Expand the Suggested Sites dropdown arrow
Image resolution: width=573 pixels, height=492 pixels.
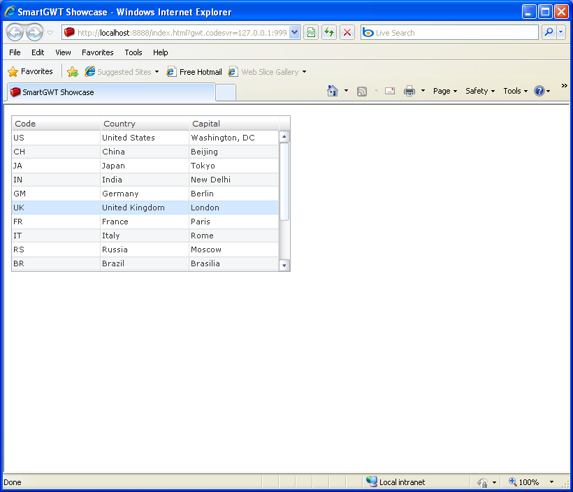(x=157, y=72)
